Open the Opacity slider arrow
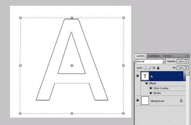 [x=187, y=61]
